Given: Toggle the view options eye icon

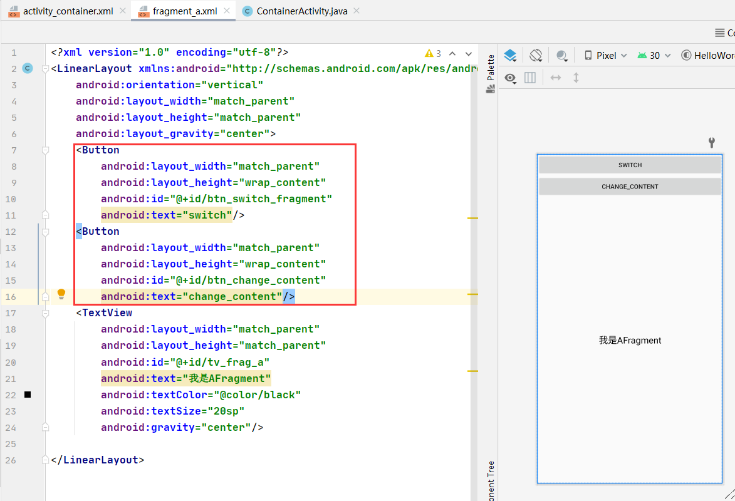Looking at the screenshot, I should [x=511, y=78].
